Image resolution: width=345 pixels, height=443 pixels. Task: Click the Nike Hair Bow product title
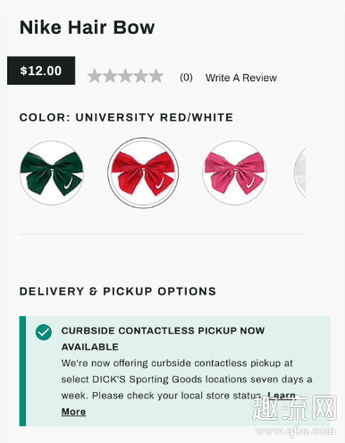(87, 28)
